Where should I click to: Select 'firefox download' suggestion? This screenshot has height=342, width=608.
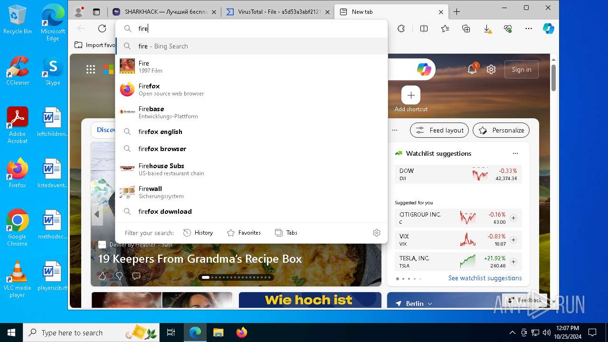tap(252, 211)
